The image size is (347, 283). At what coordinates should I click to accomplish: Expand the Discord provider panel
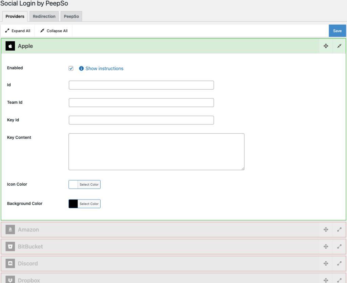click(x=339, y=263)
